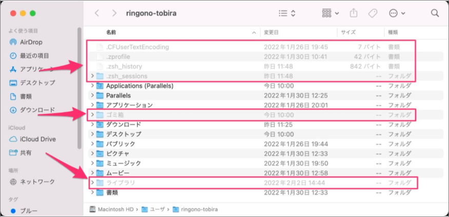Select the ムービー folder icon
The image size is (449, 217).
(100, 173)
